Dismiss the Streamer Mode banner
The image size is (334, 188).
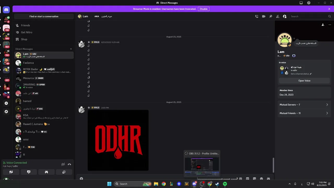coord(329,9)
